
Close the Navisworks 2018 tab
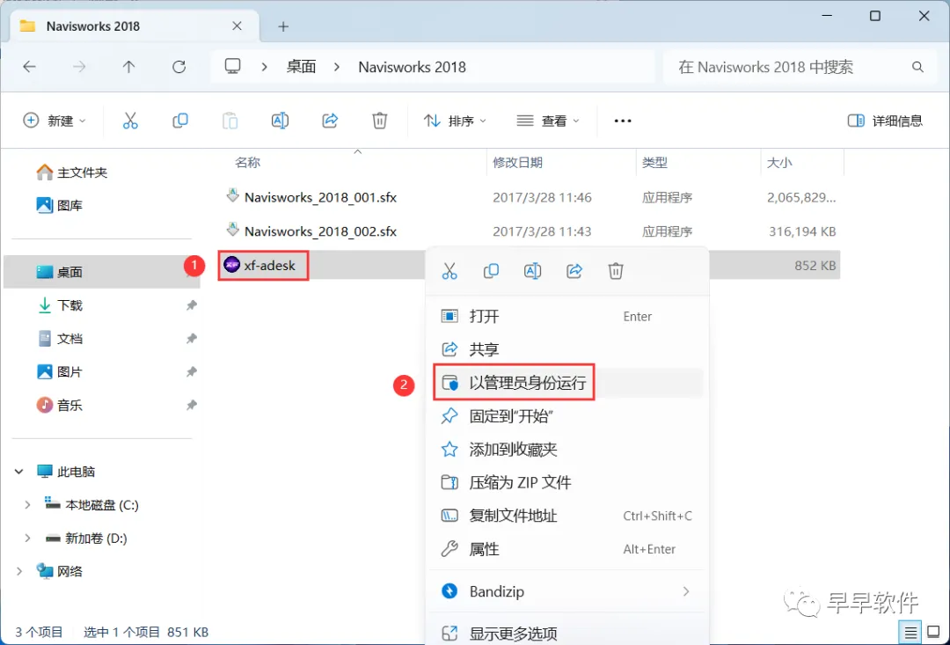[x=237, y=26]
